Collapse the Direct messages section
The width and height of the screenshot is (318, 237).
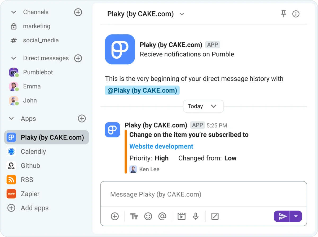[13, 58]
